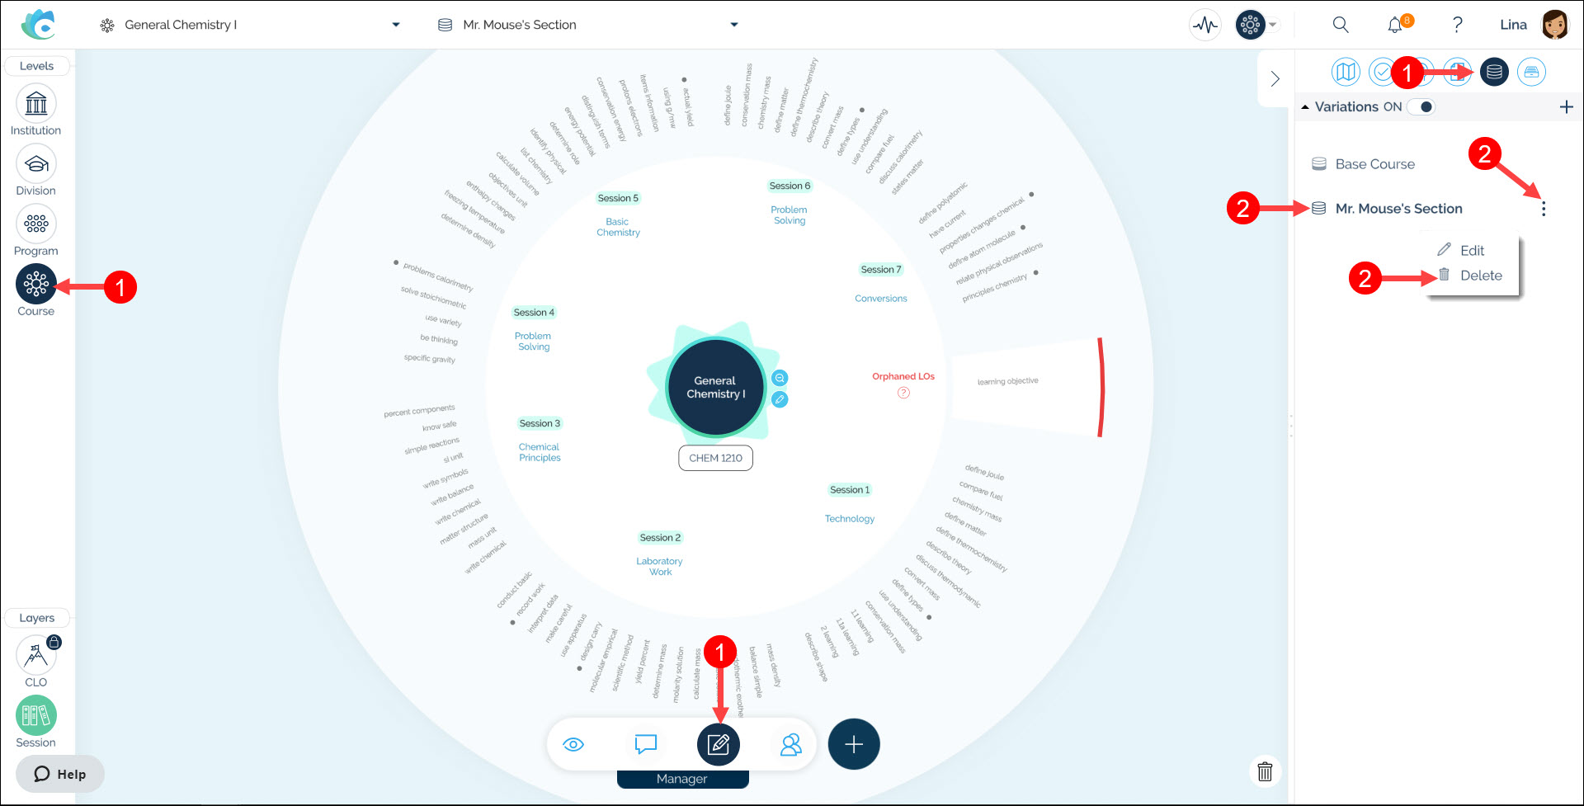The image size is (1584, 806).
Task: Select the Course level icon
Action: [35, 284]
